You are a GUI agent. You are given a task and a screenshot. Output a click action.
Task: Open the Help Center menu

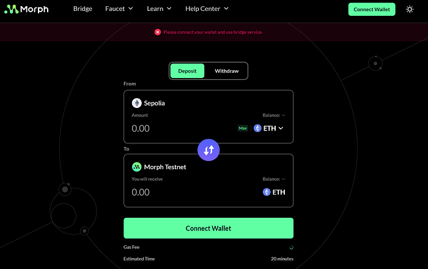(x=207, y=9)
